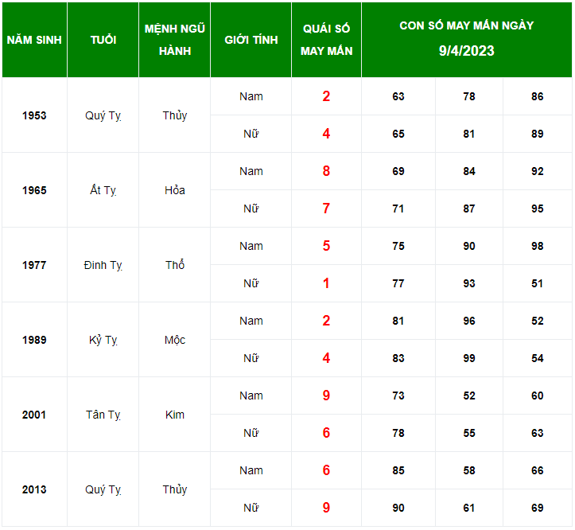575x530 pixels.
Task: Click the "Tân Tỵ" age cell
Action: tap(103, 415)
